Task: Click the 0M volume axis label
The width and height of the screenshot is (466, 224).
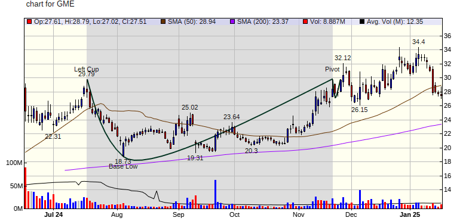Action: [x=18, y=209]
